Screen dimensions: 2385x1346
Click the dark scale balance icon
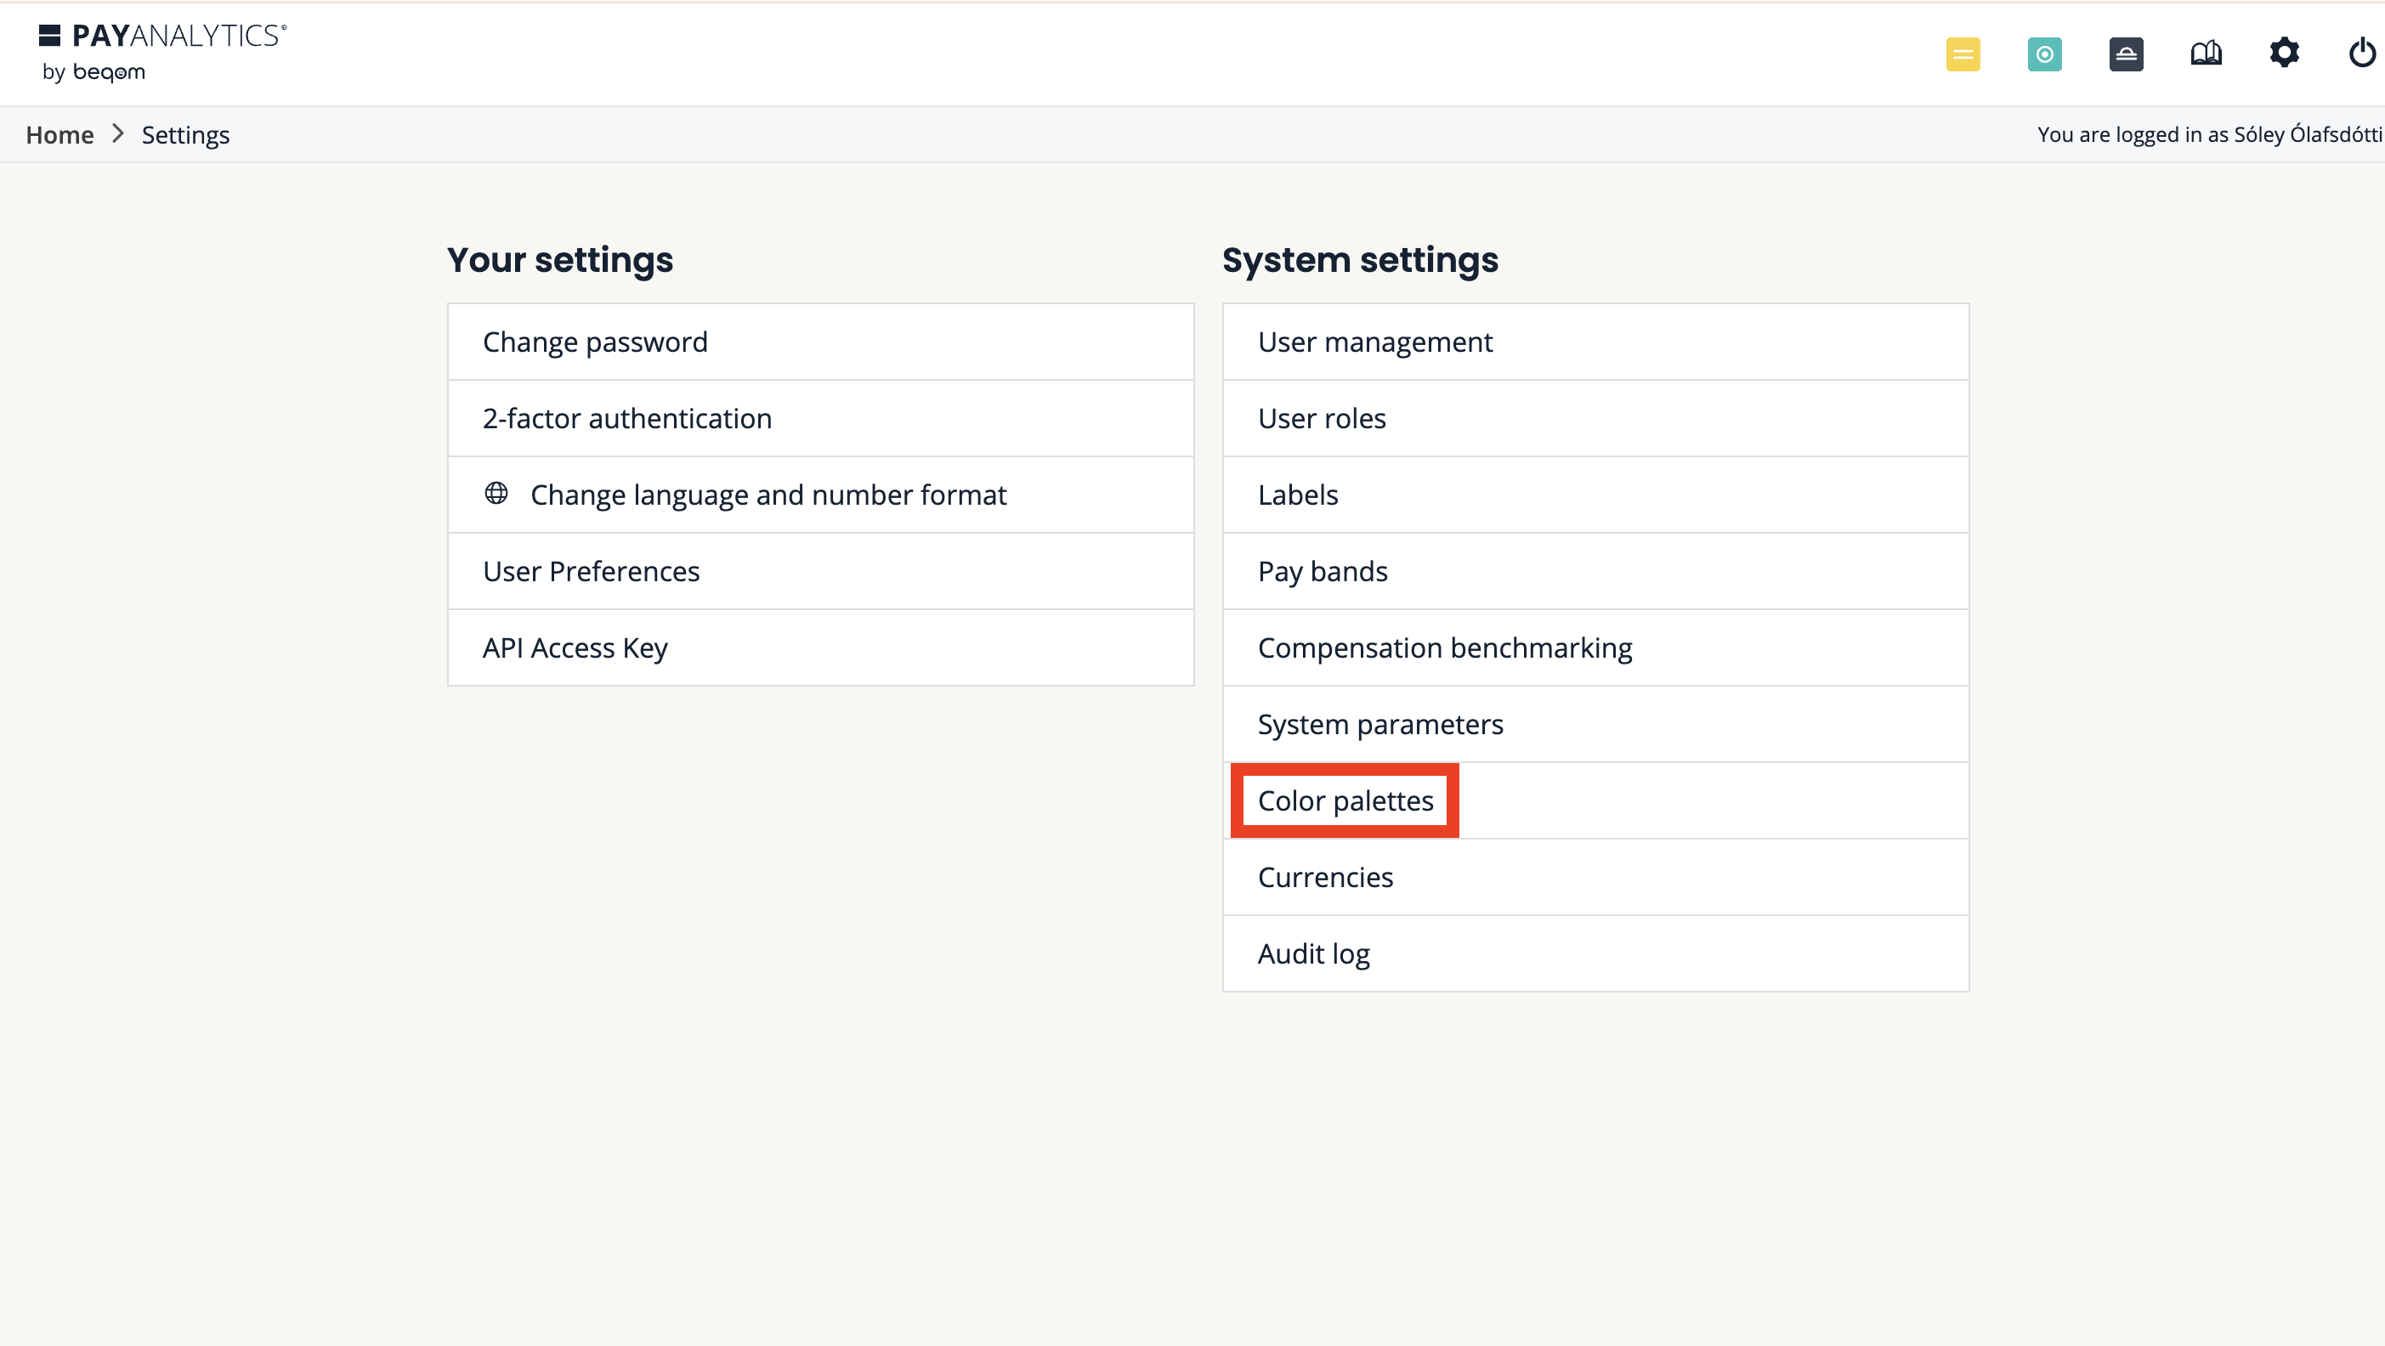point(2126,54)
